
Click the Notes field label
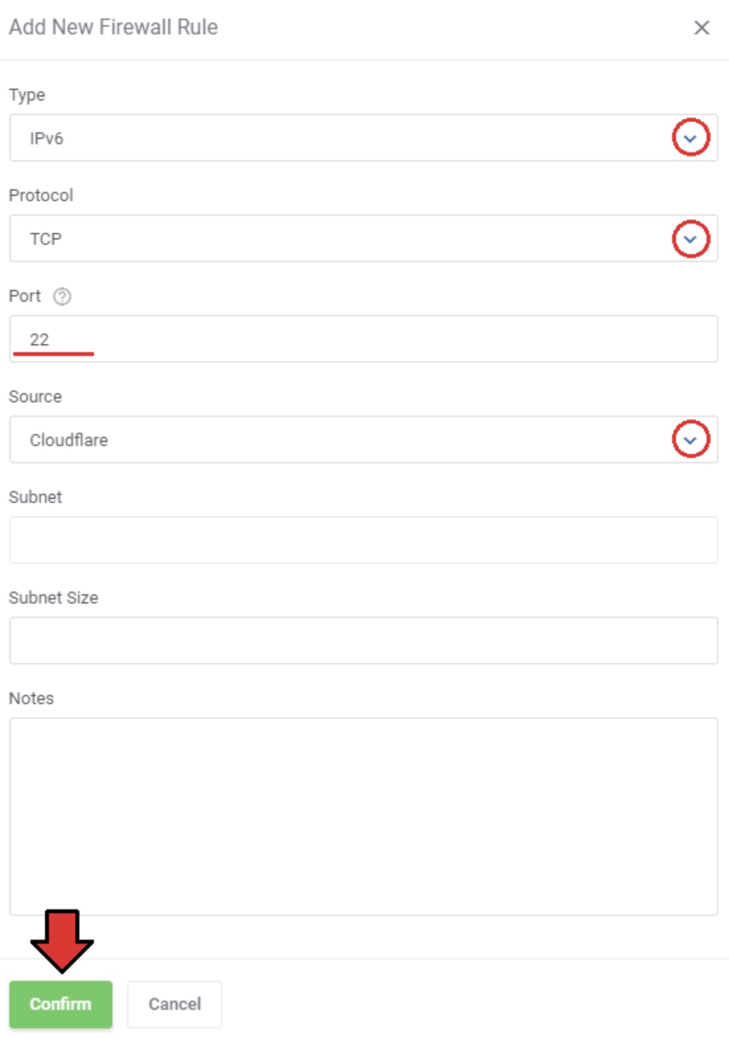click(31, 699)
